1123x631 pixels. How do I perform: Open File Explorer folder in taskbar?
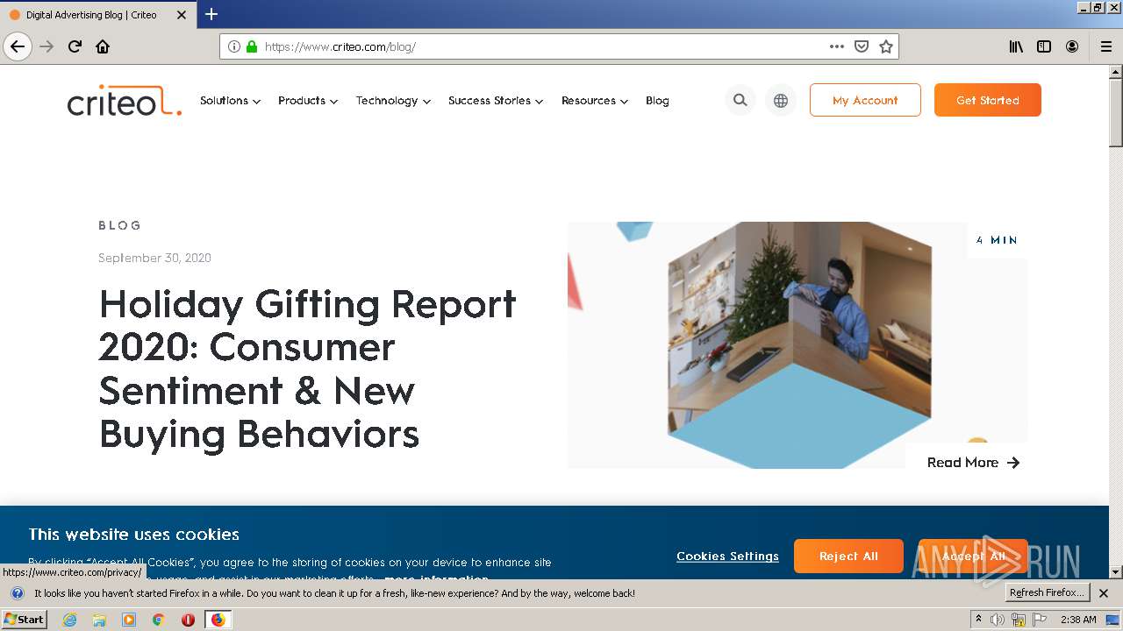pos(99,620)
